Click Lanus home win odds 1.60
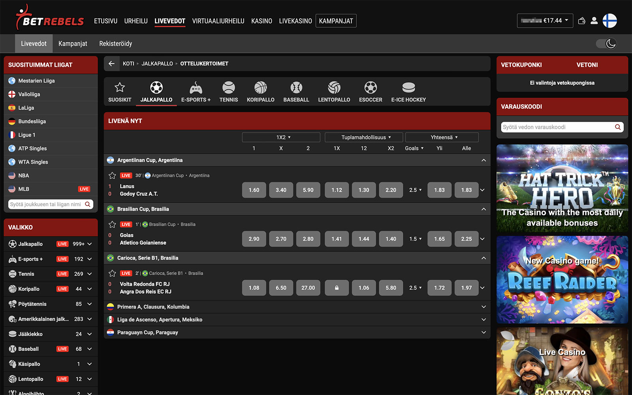 [x=254, y=190]
